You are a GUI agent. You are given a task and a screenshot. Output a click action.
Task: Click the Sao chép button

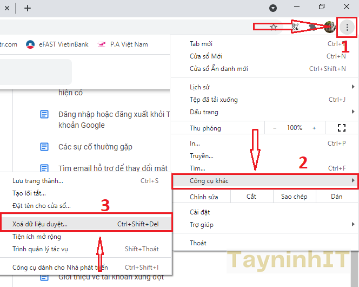tap(294, 197)
